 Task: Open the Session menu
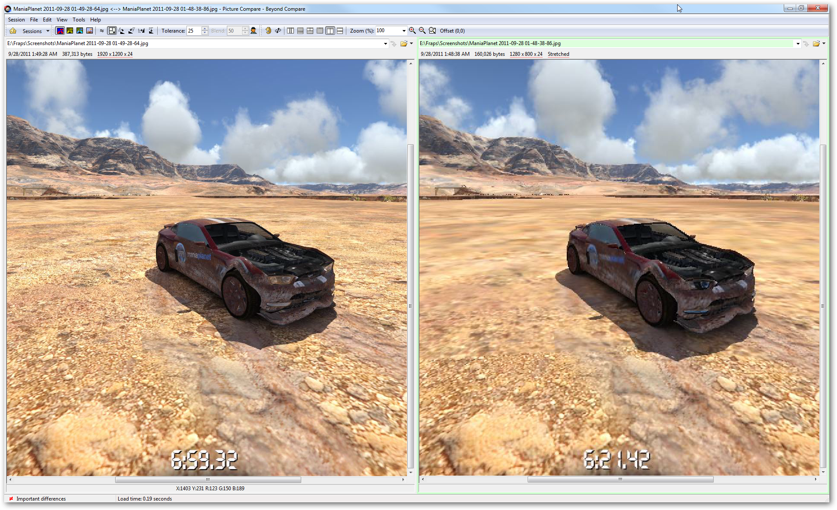(16, 20)
